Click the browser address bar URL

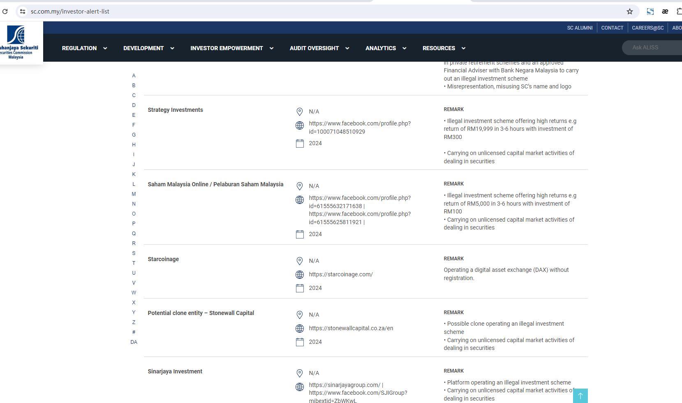70,12
